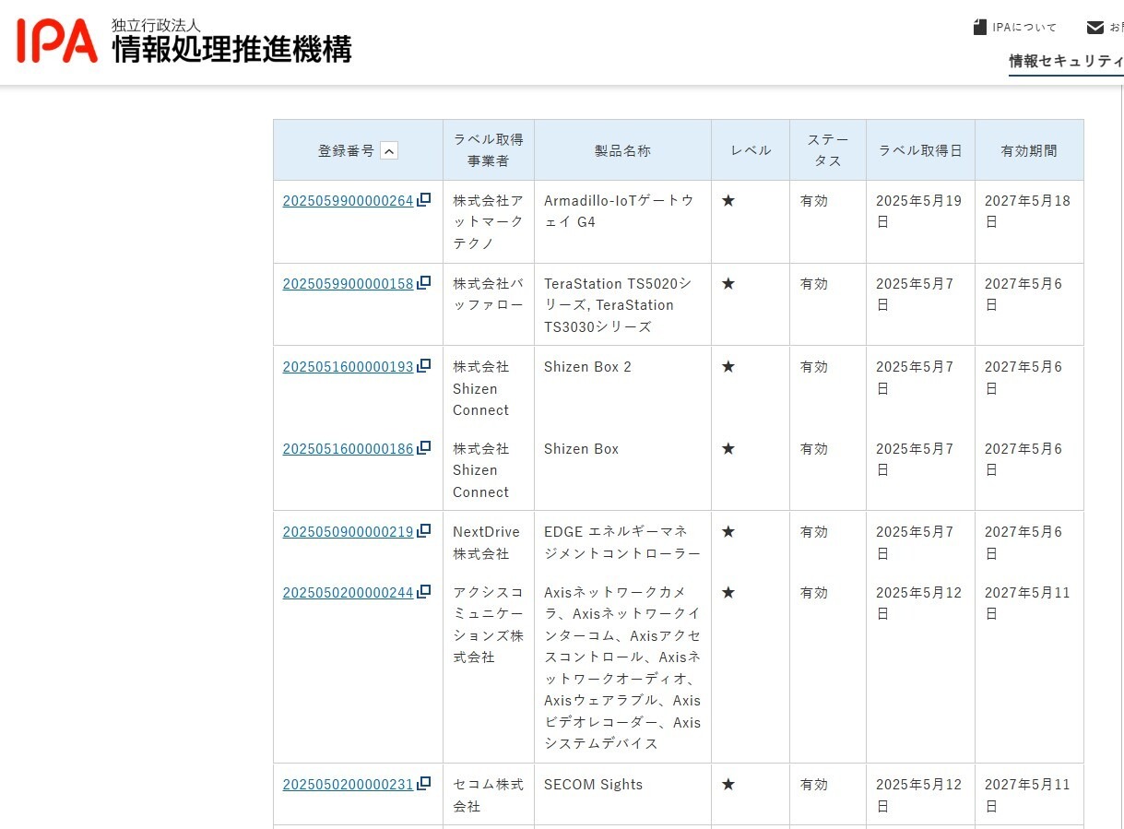This screenshot has width=1124, height=829.
Task: Click the 製品名称 column header
Action: [621, 150]
